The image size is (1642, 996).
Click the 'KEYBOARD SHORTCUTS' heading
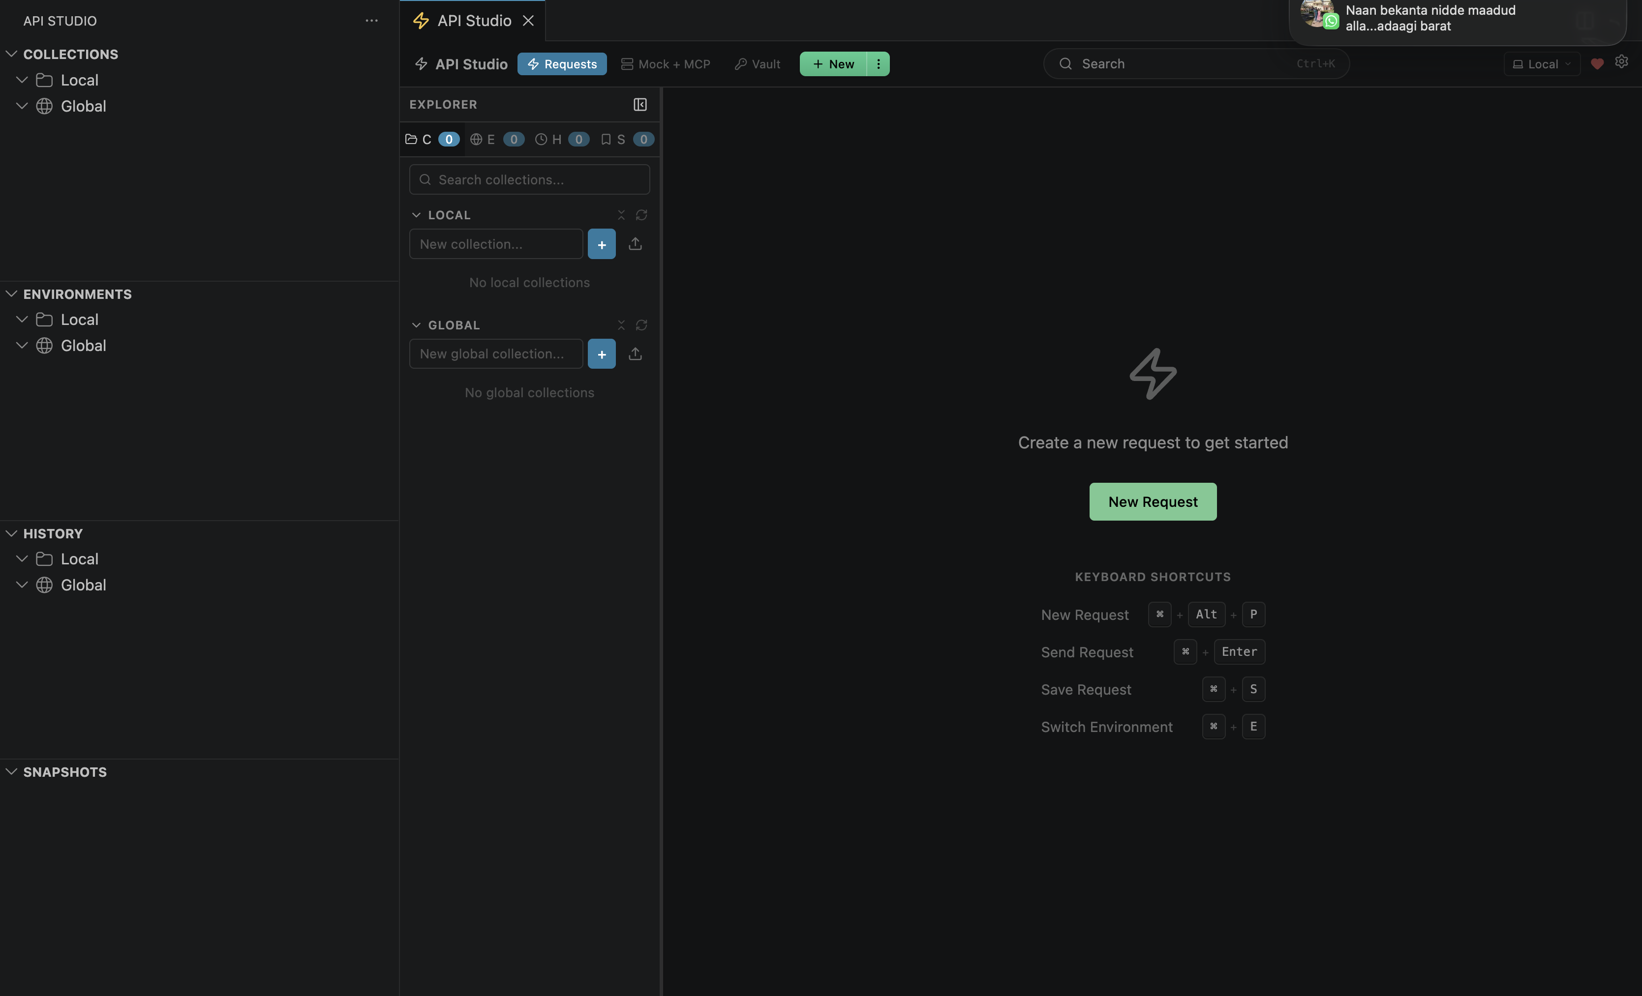tap(1153, 577)
